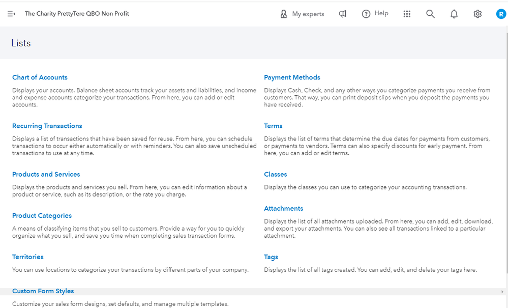Click the magnifying glass search icon
508x308 pixels.
pyautogui.click(x=430, y=14)
